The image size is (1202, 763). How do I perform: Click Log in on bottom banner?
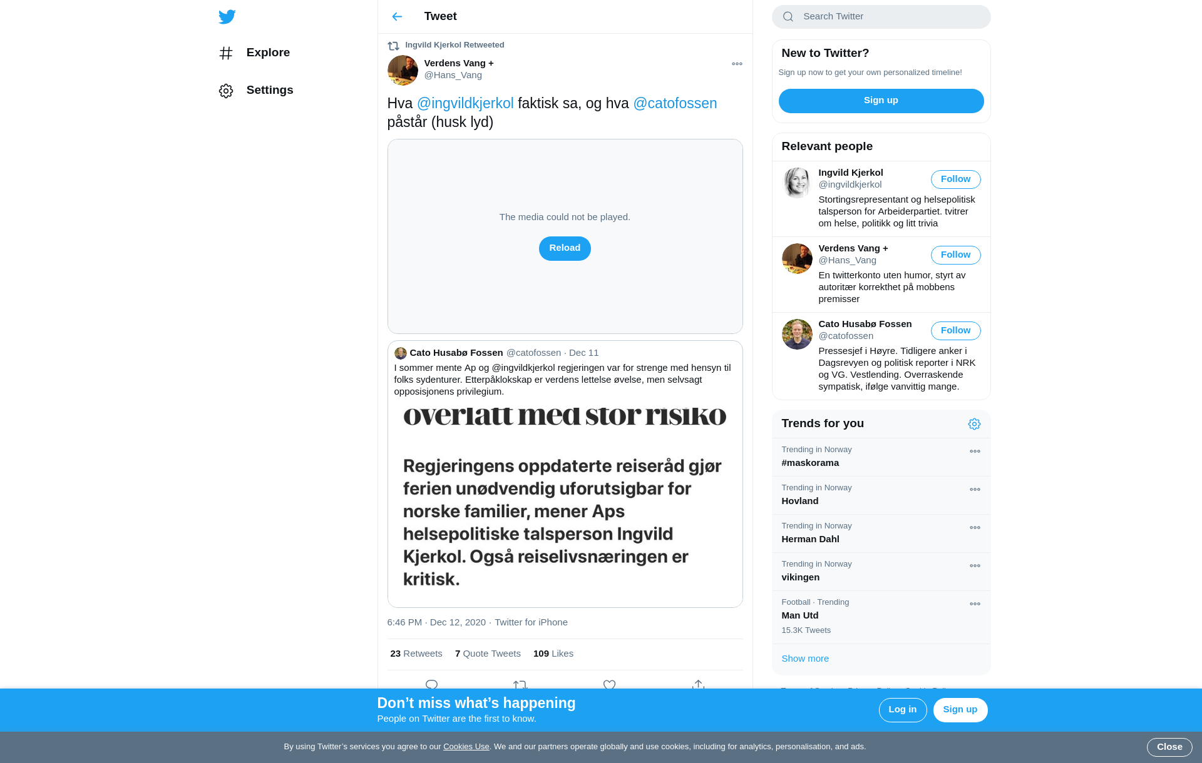tap(902, 710)
